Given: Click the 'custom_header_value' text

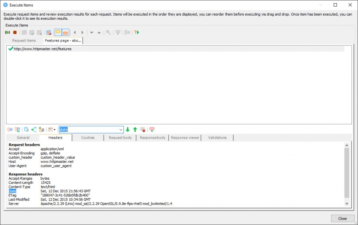Looking at the screenshot, I should (x=58, y=157).
